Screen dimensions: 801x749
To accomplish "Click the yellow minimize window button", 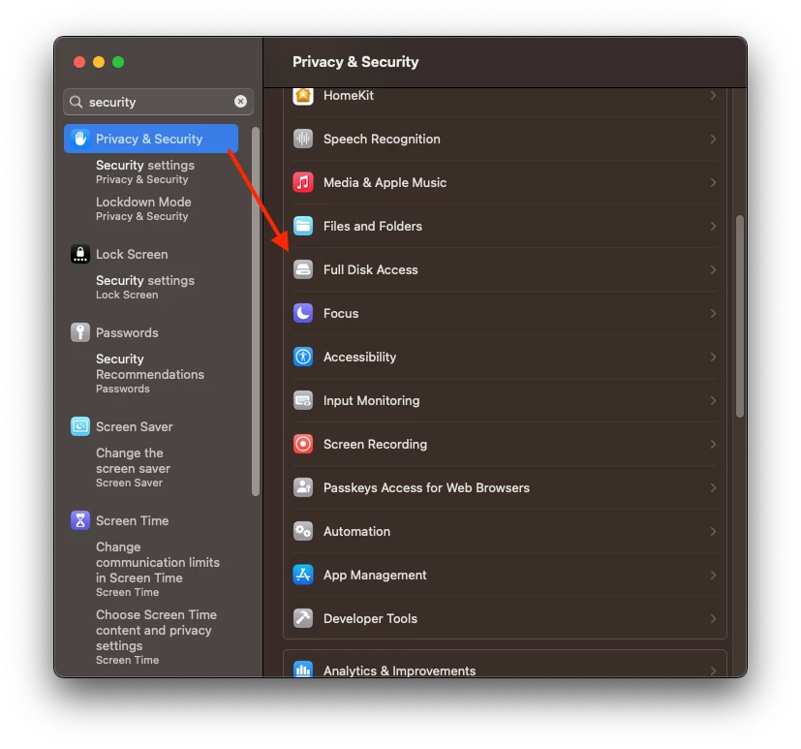I will coord(99,62).
